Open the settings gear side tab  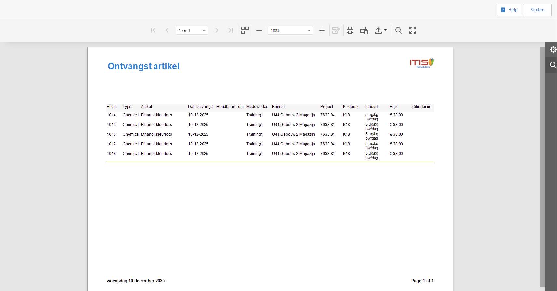(552, 49)
